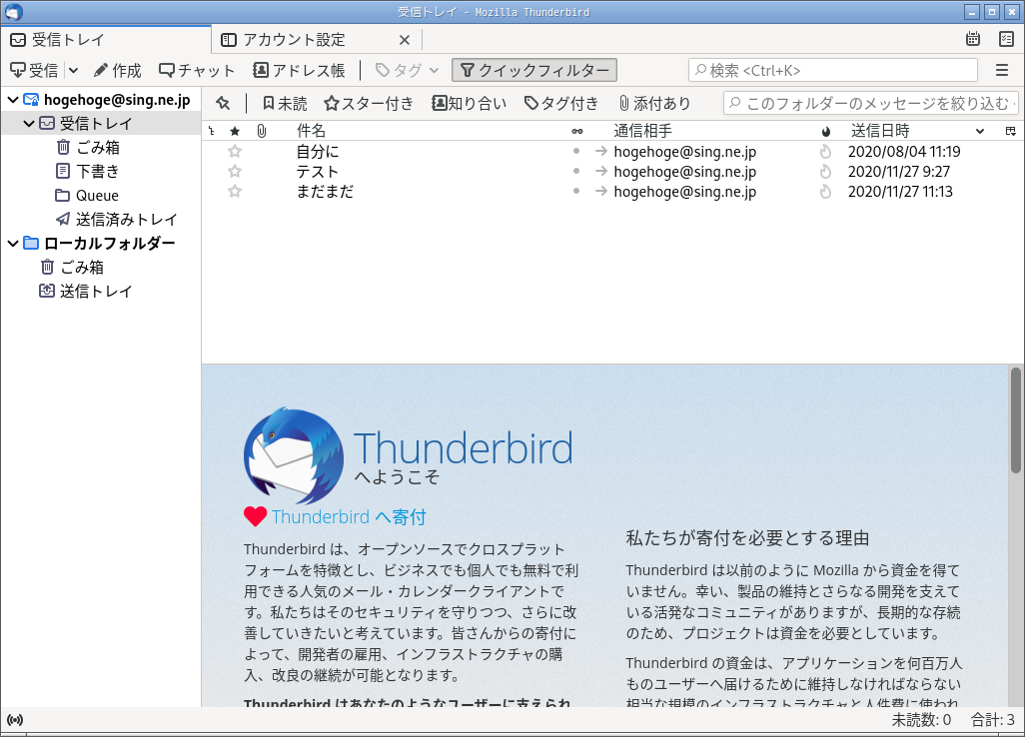The width and height of the screenshot is (1025, 737).
Task: Sort by the attachment column header
Action: tap(262, 131)
